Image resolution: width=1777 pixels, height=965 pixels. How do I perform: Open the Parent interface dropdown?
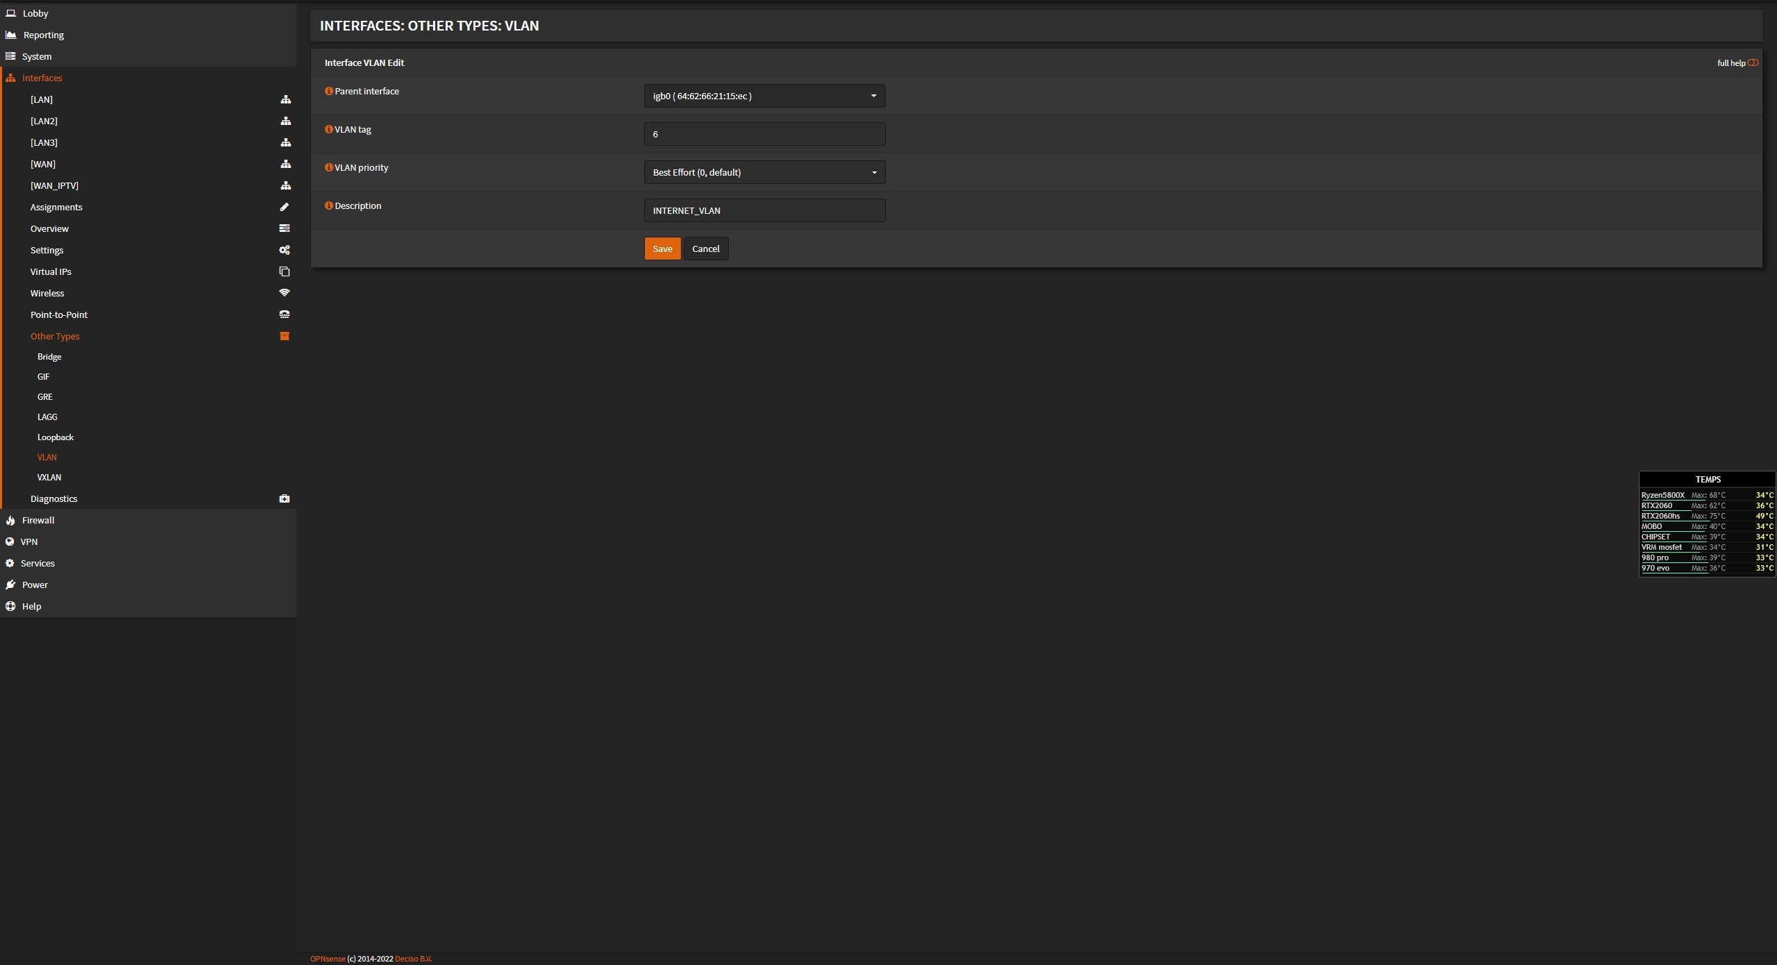tap(764, 96)
